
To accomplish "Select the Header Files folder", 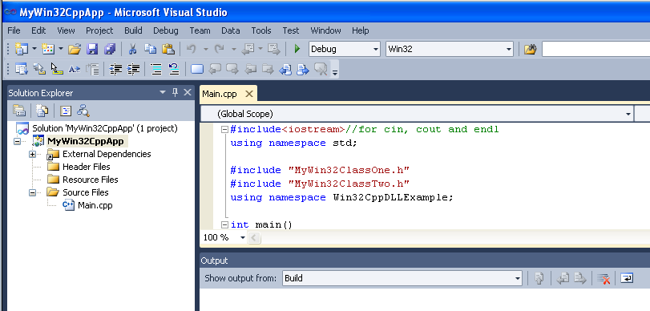I will 87,167.
